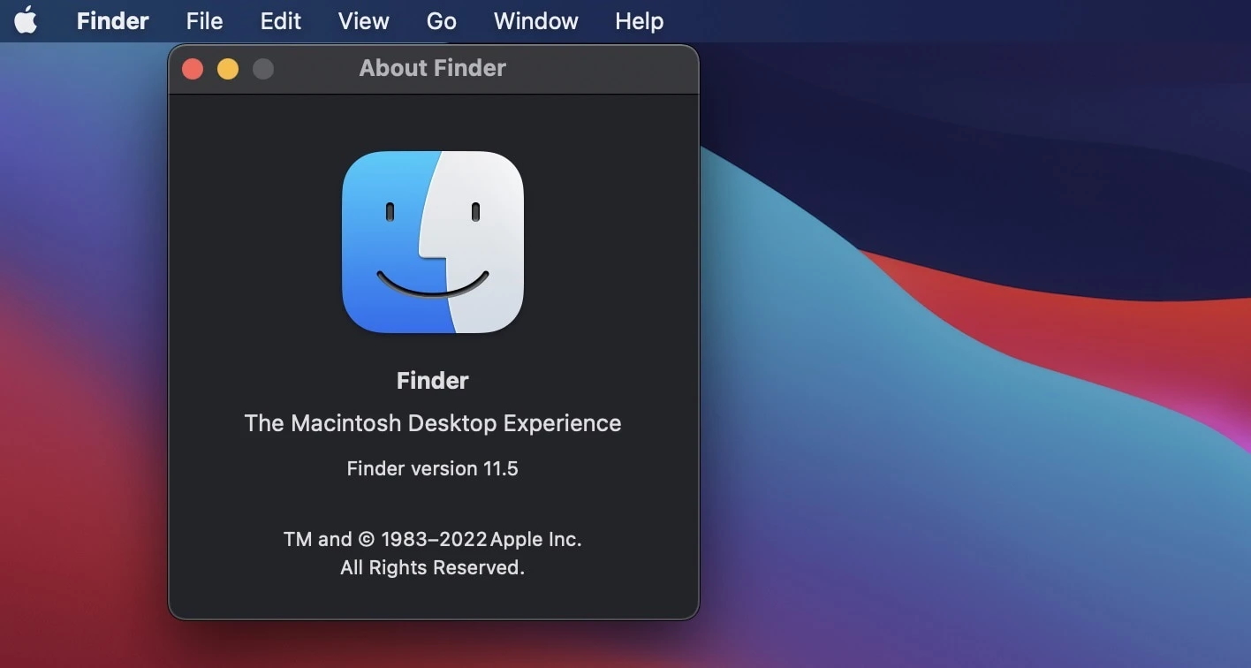
Task: Select the Finder version 11.5 text
Action: point(432,468)
